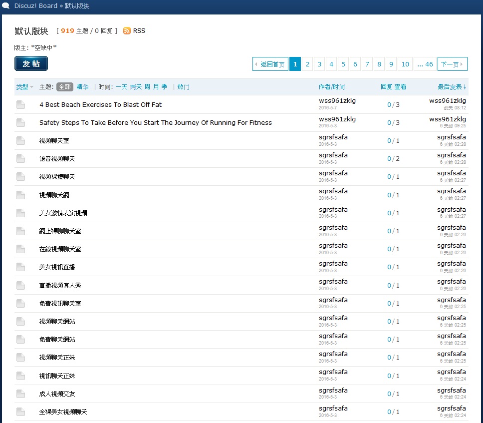Screen dimensions: 483x423
Task: Jump to page 8
Action: tap(379, 64)
